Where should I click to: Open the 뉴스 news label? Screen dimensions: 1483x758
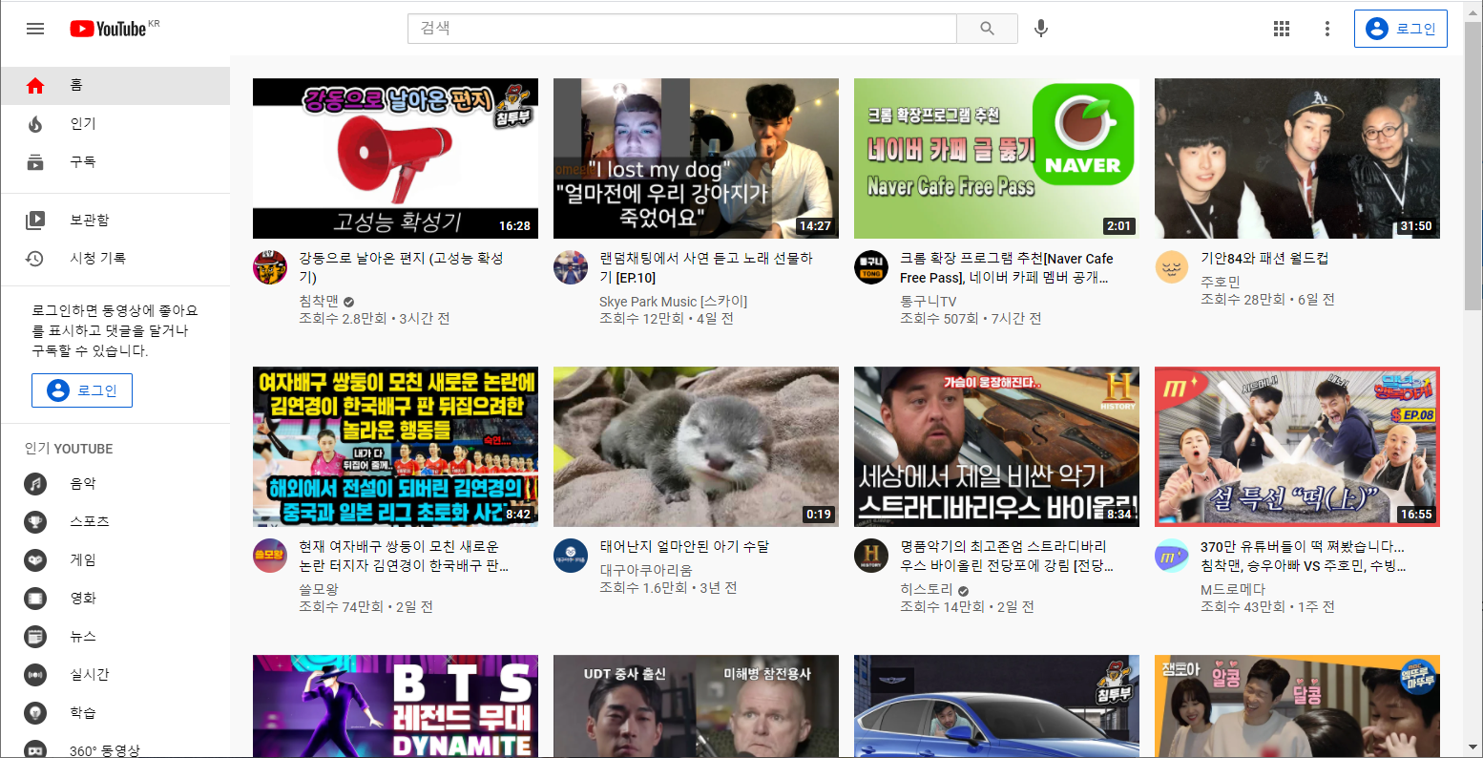83,636
